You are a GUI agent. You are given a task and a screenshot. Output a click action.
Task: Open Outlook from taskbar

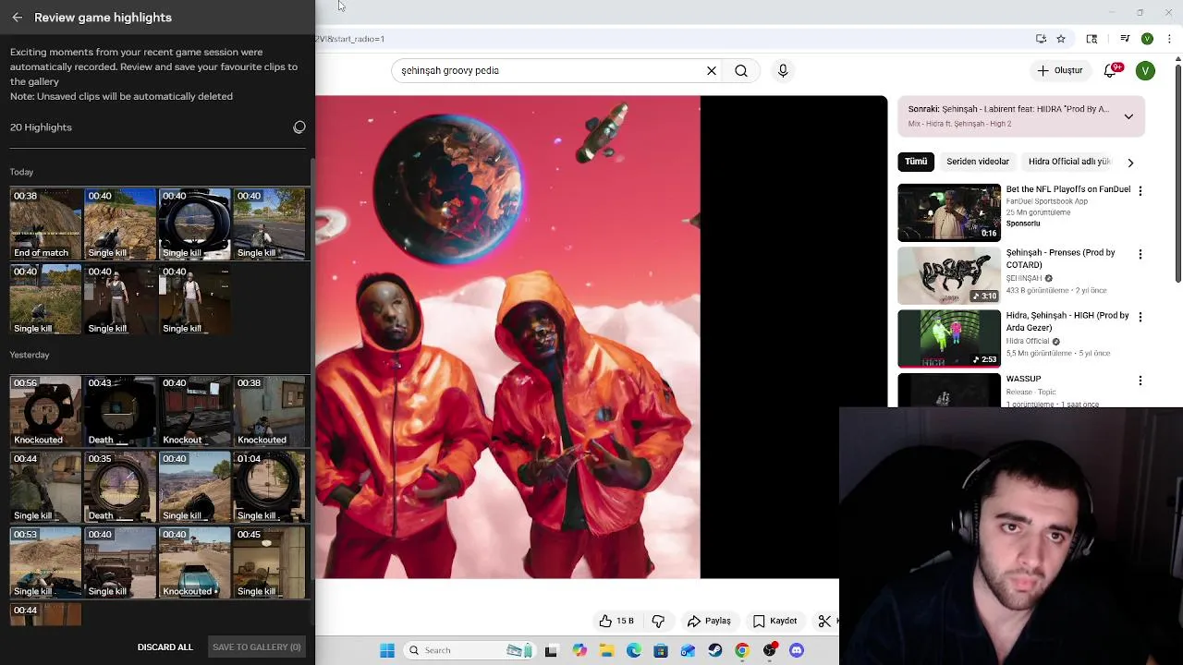coord(688,650)
